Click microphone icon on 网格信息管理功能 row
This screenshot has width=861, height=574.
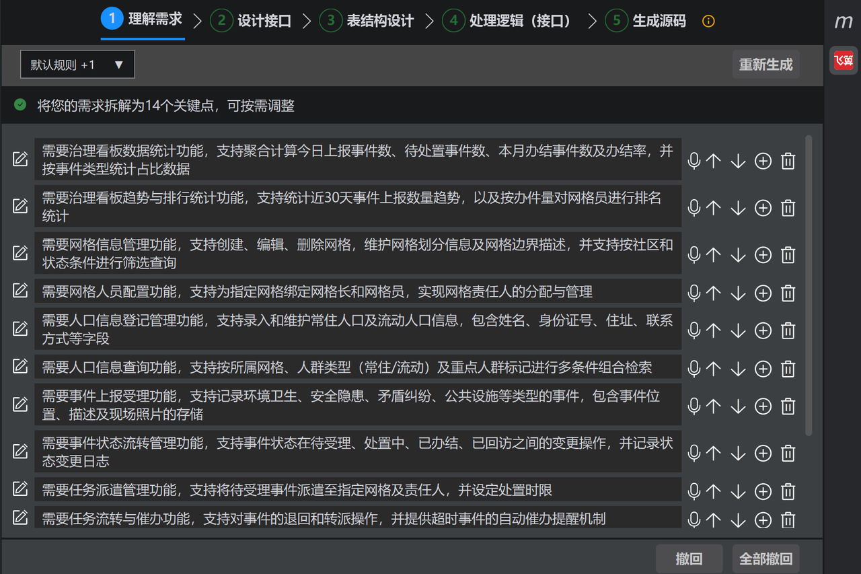pyautogui.click(x=694, y=254)
